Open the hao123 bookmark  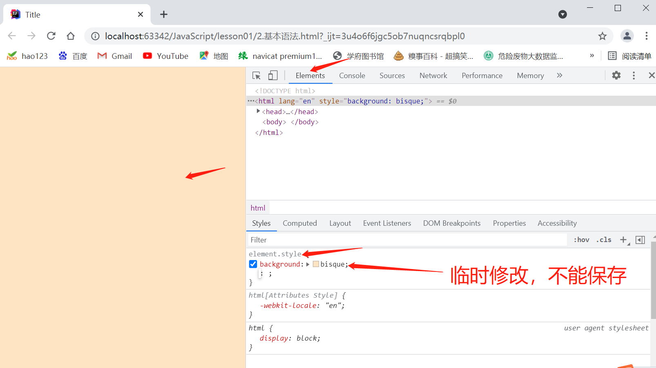27,56
